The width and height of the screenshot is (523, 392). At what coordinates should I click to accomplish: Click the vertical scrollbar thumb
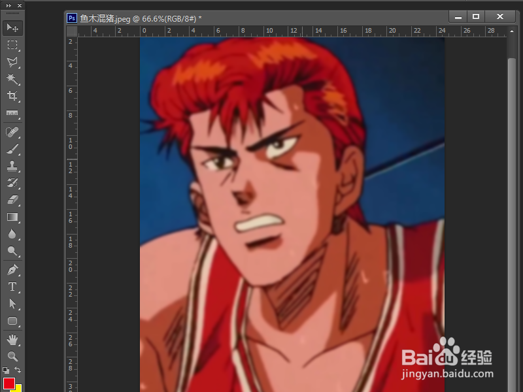point(512,223)
